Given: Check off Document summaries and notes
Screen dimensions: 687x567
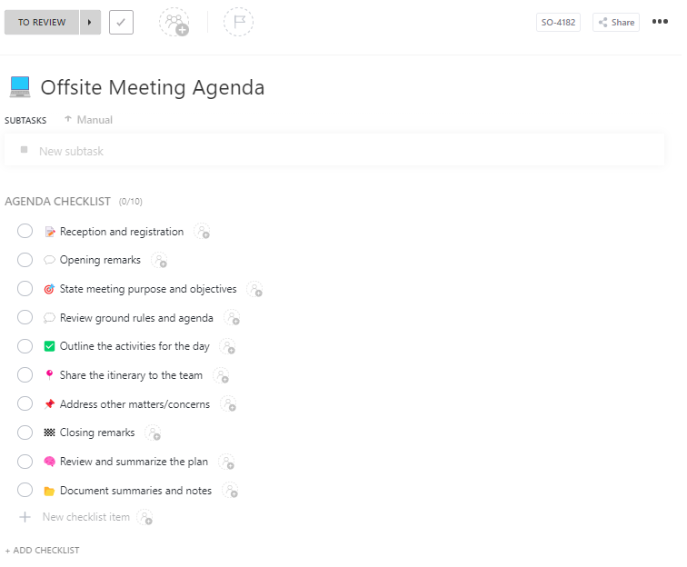Looking at the screenshot, I should click(25, 490).
